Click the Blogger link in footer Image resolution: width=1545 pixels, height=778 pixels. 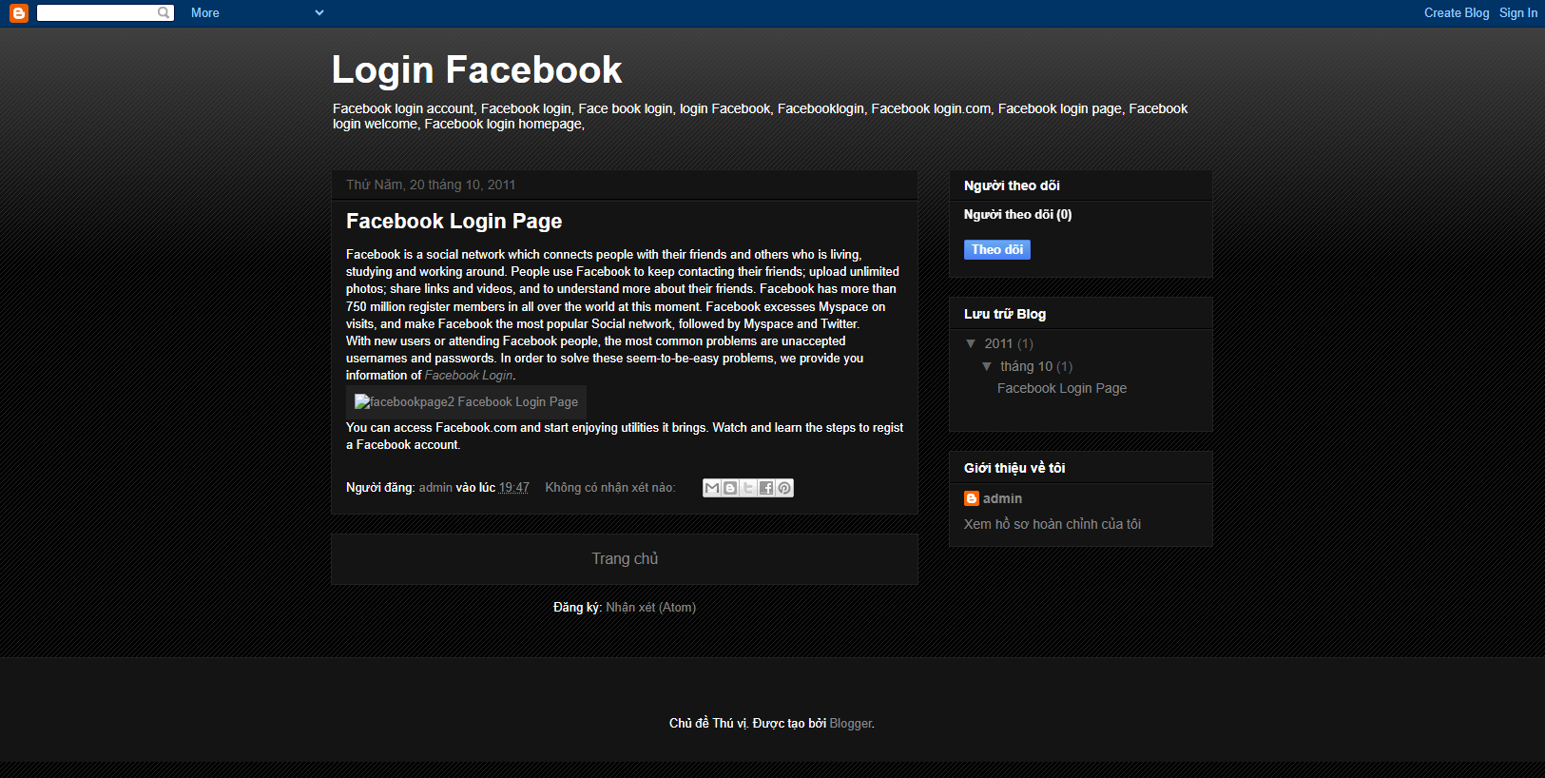[850, 724]
